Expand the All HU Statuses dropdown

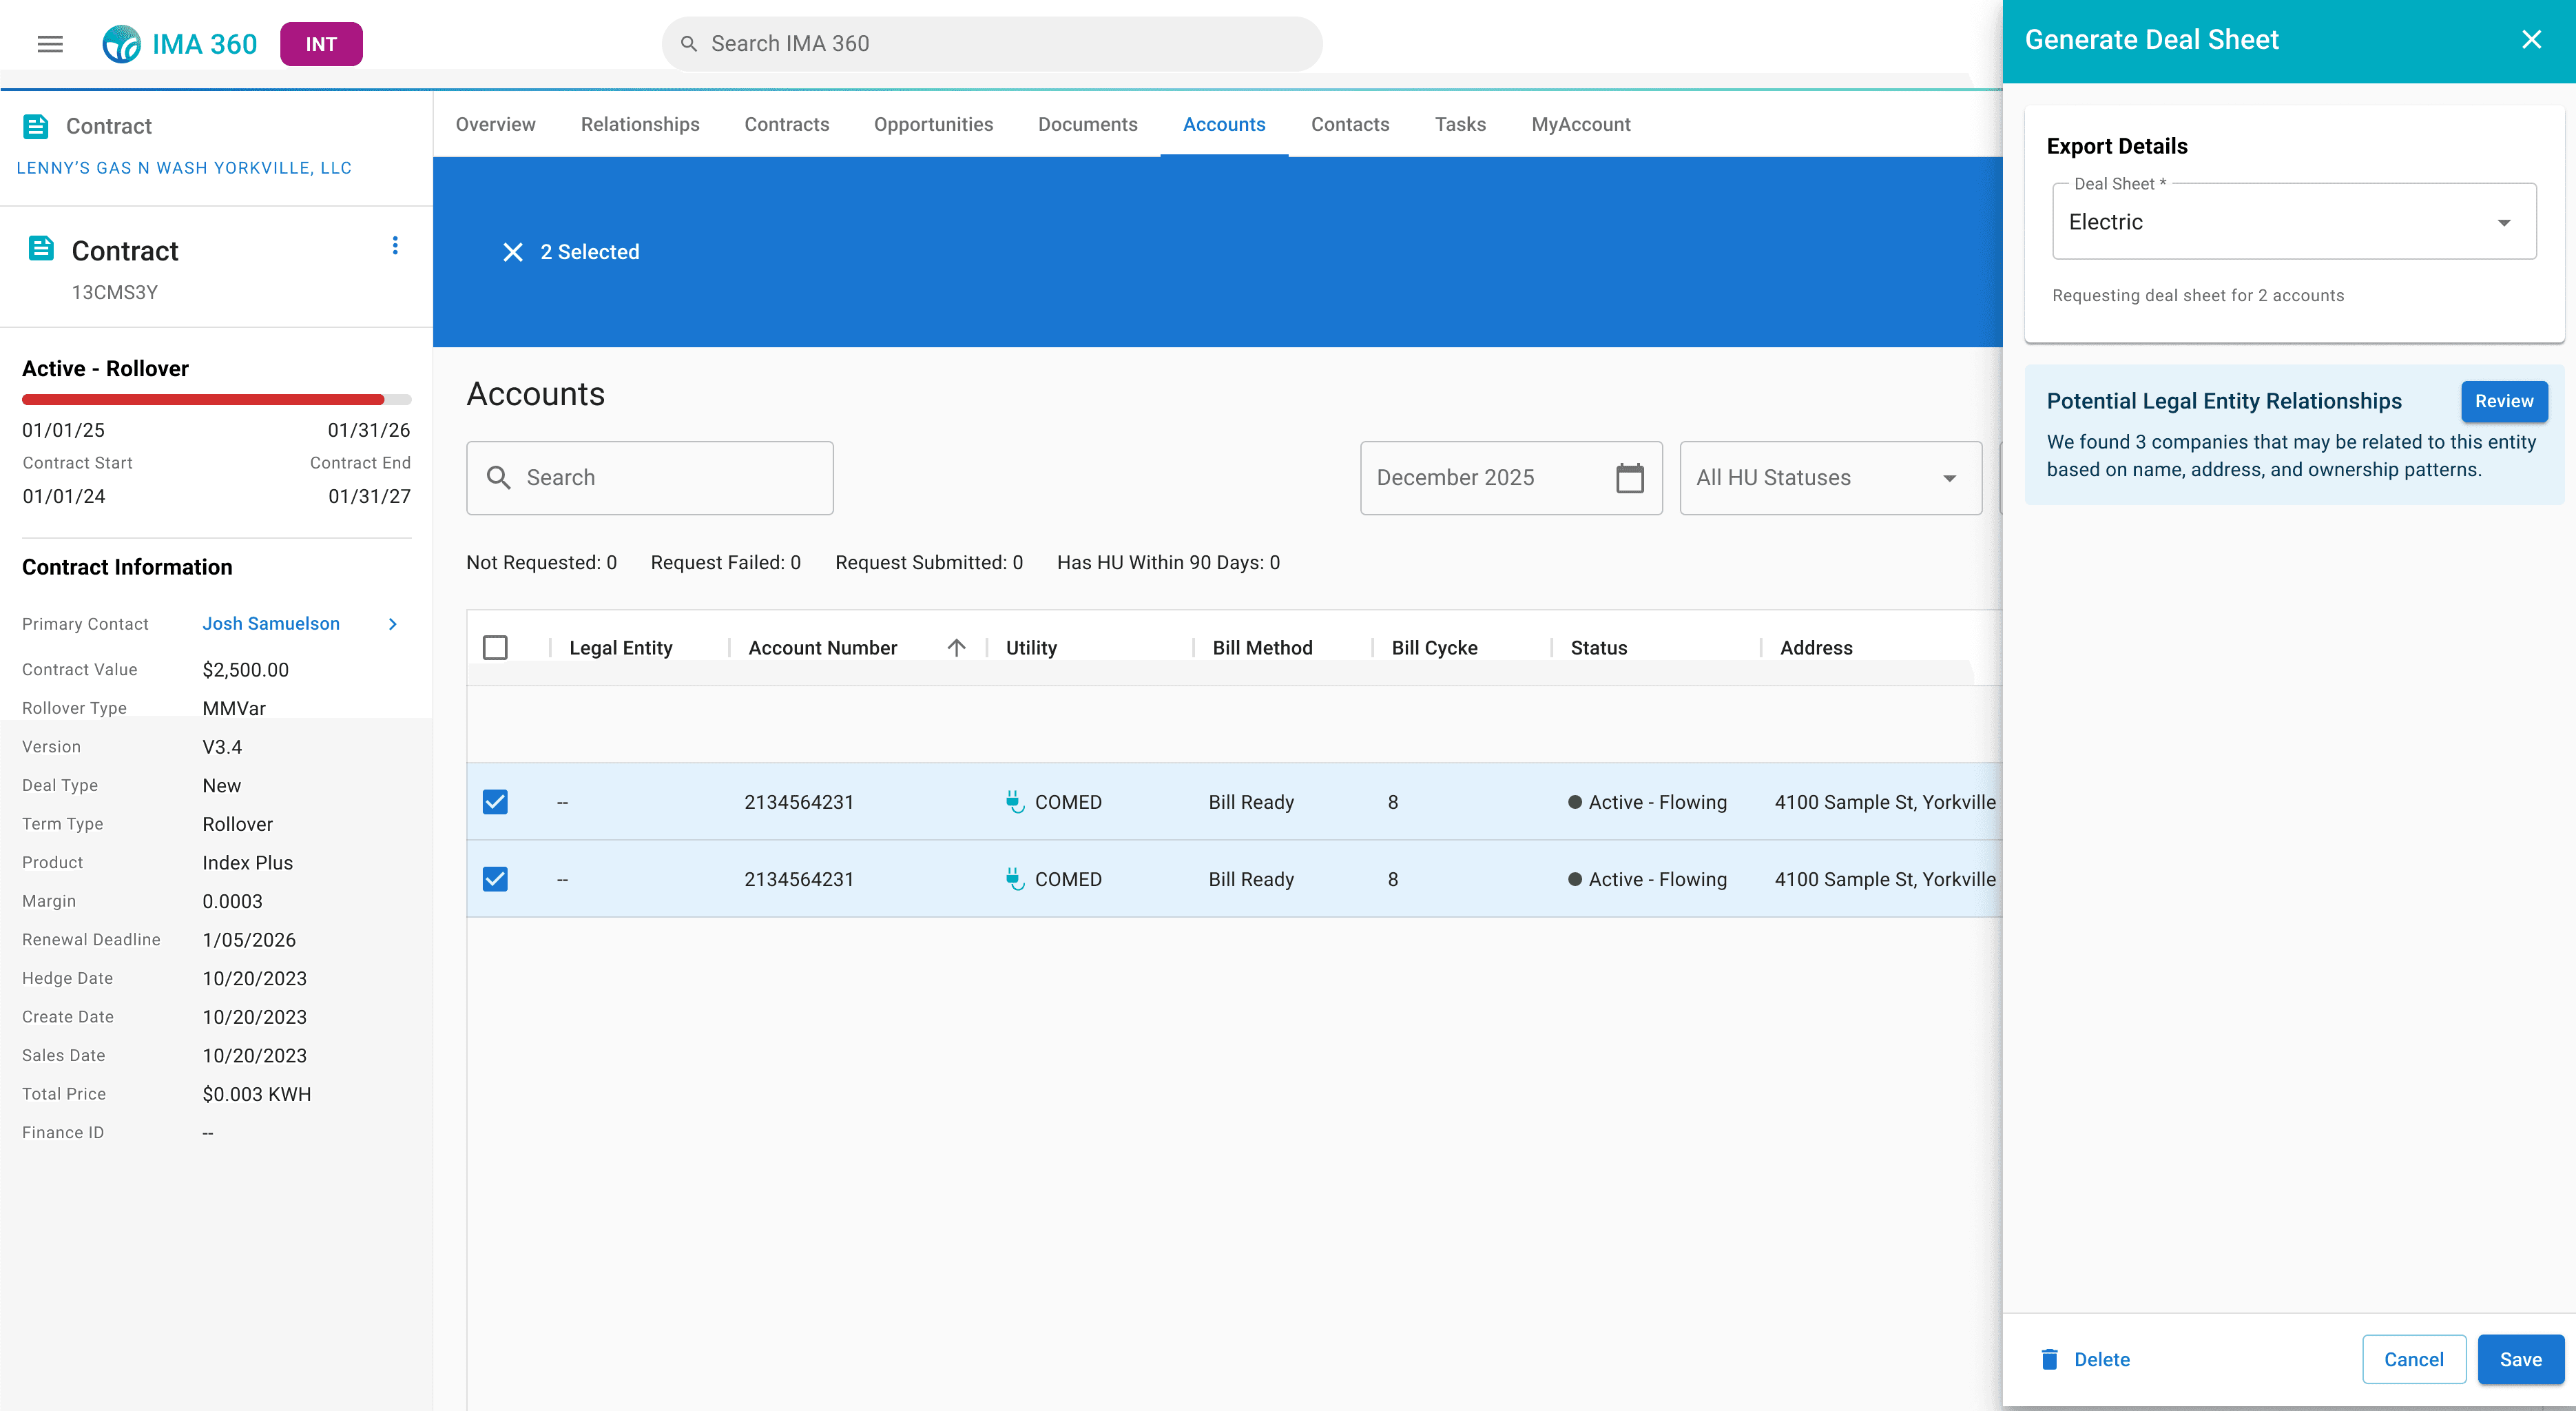click(x=1830, y=478)
